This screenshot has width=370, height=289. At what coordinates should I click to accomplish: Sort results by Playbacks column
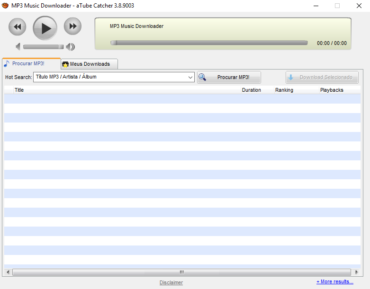[x=340, y=90]
